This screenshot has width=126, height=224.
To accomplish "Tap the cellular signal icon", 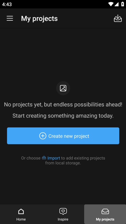I will point(117,4).
